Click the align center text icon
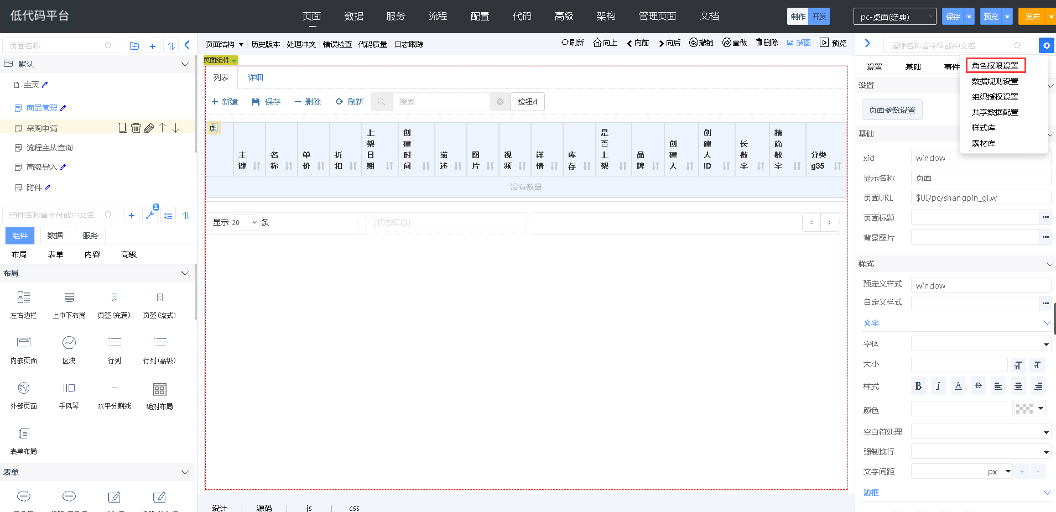The width and height of the screenshot is (1056, 512). point(1018,386)
